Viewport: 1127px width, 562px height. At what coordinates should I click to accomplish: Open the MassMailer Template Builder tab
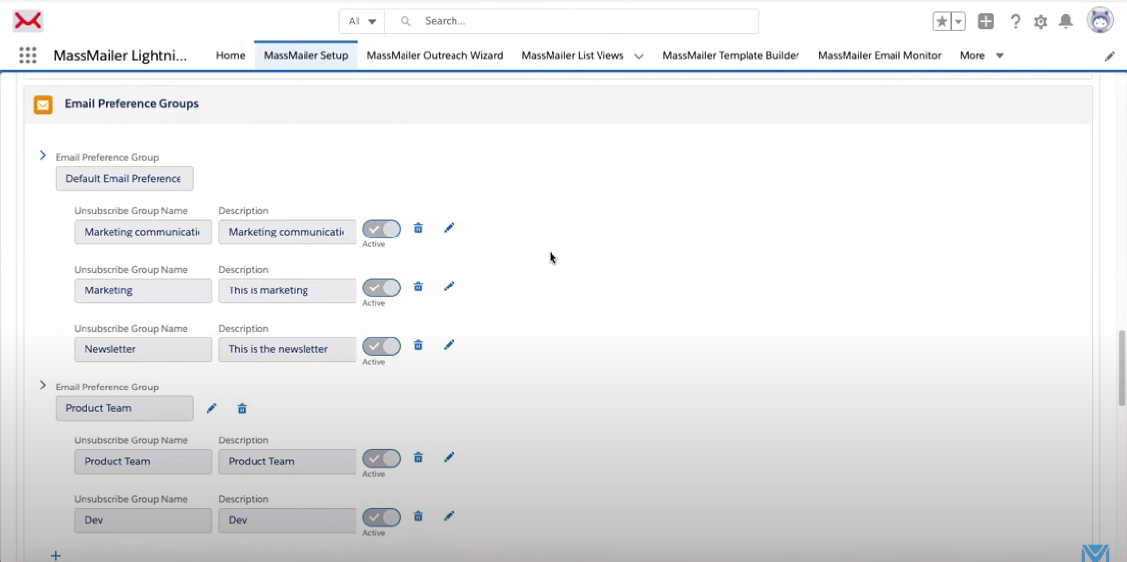[x=731, y=55]
